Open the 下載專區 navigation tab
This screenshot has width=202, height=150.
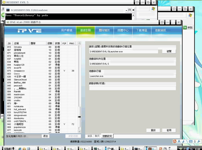tap(142, 30)
